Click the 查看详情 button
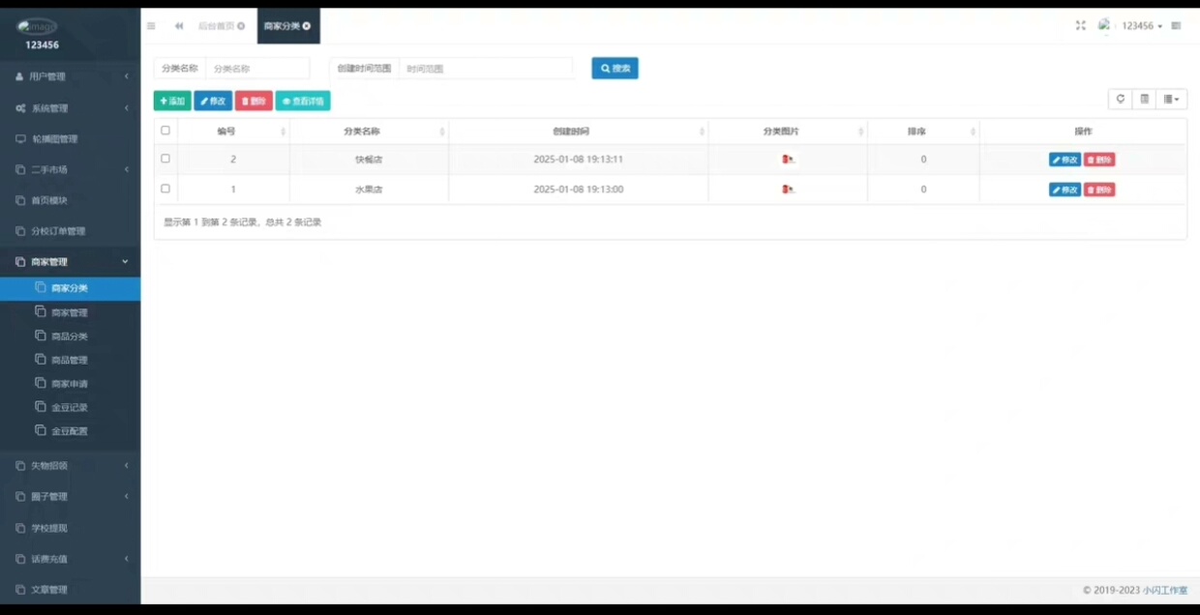1200x615 pixels. pos(303,101)
